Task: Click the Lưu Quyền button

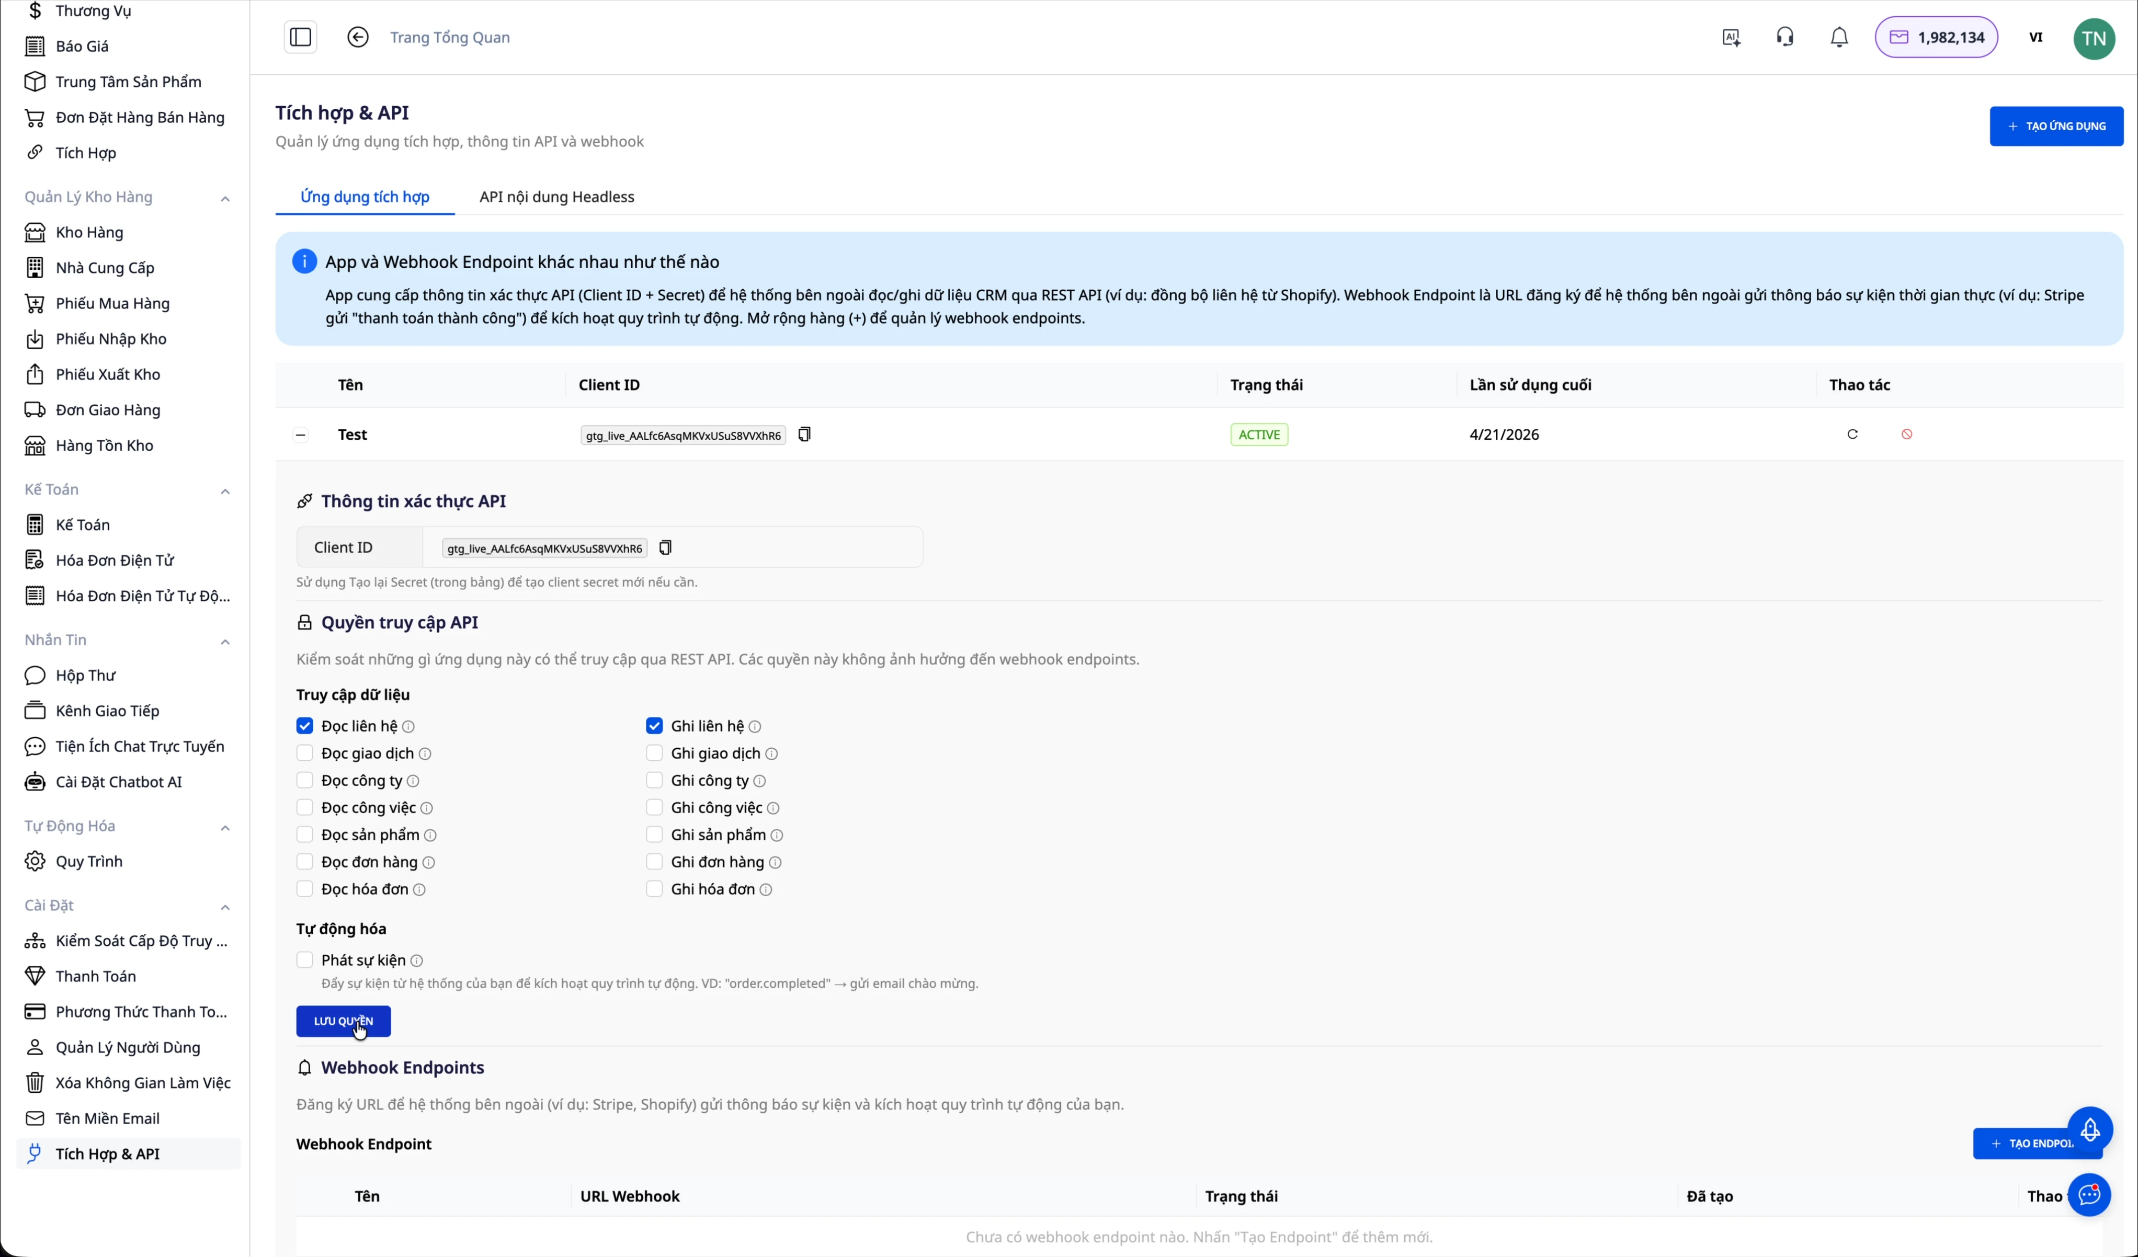Action: click(x=343, y=1021)
